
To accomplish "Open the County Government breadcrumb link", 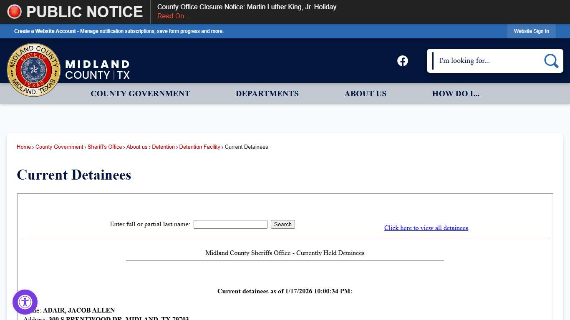I will (59, 147).
